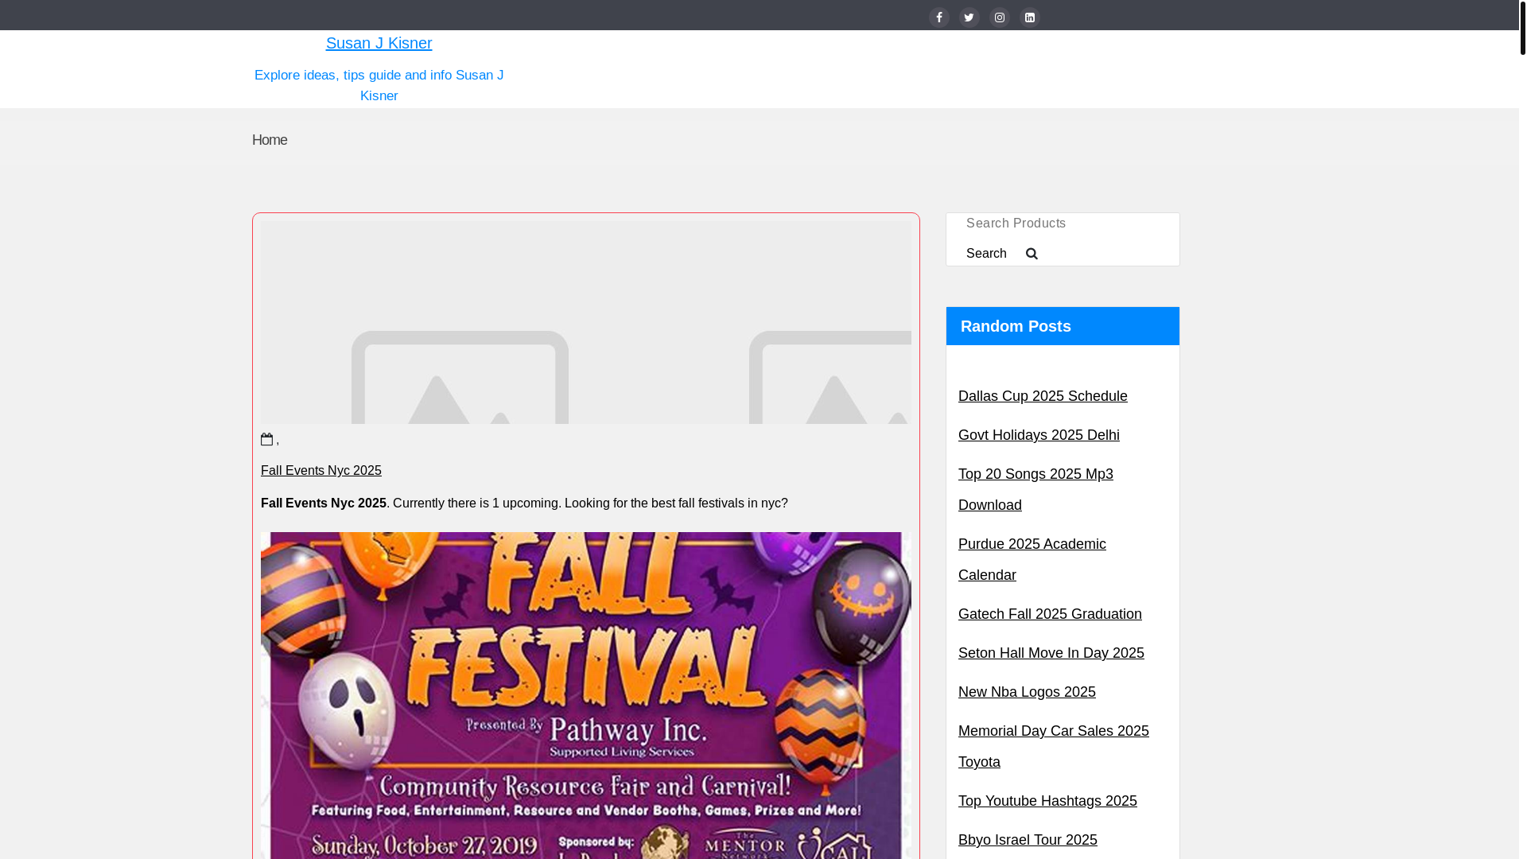This screenshot has height=859, width=1527.
Task: Open Gatech Fall 2025 Graduation post
Action: click(1050, 614)
